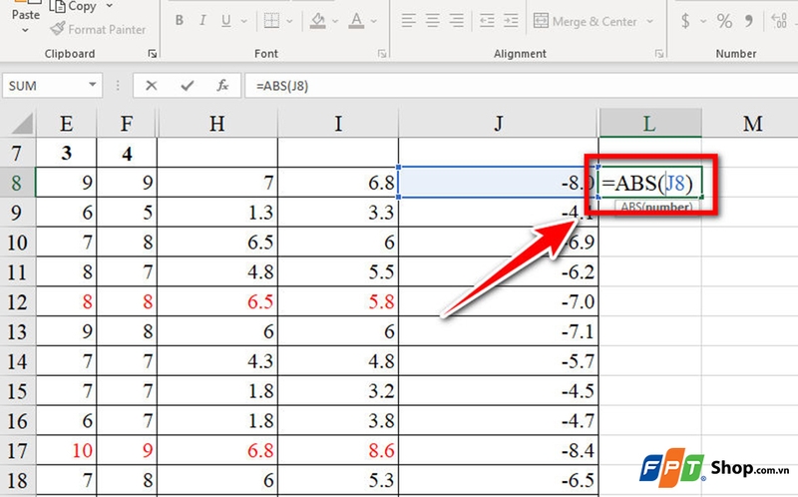
Task: Open fill color dropdown arrow
Action: pos(335,21)
